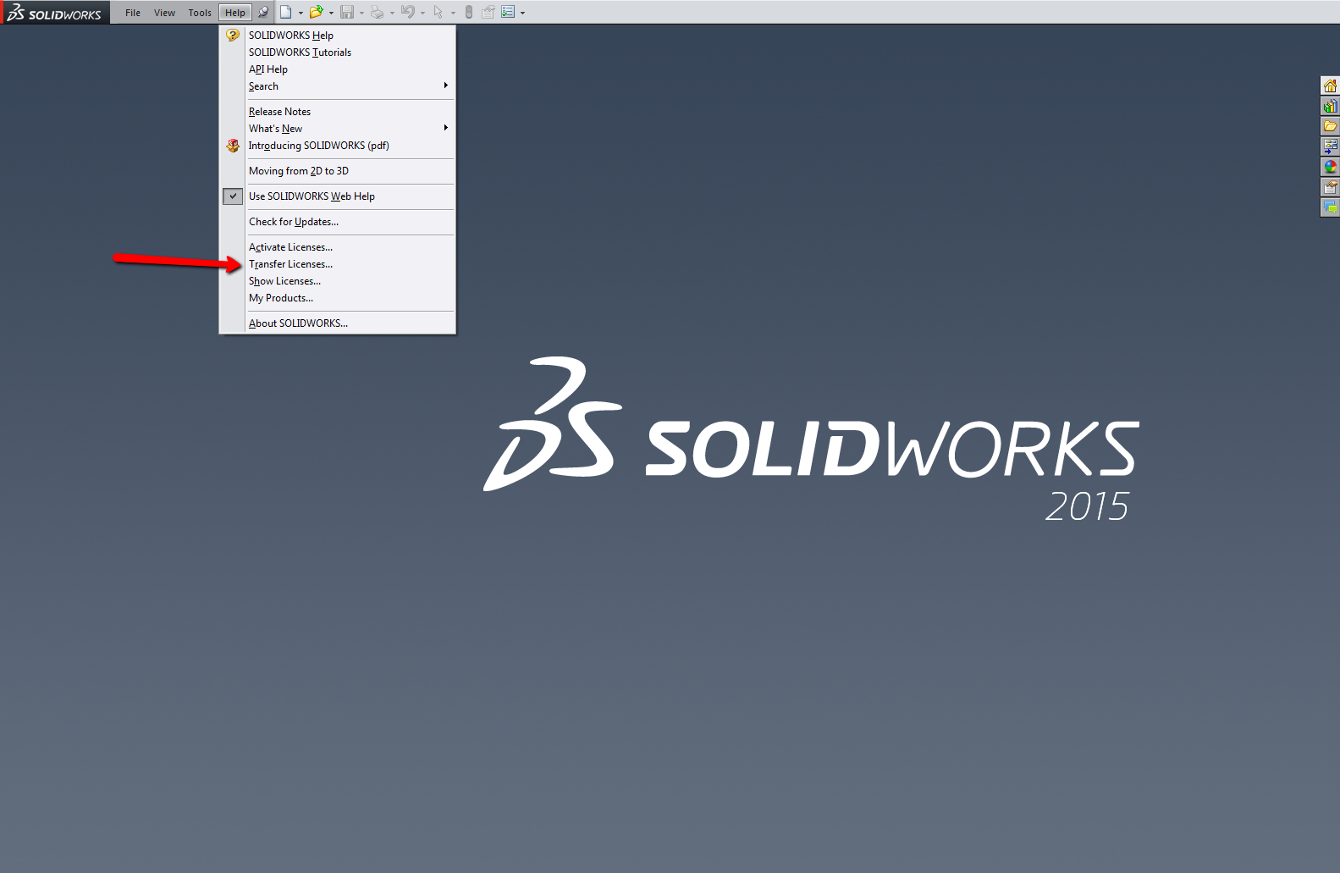Image resolution: width=1340 pixels, height=873 pixels.
Task: Select Moving from 2D to 3D
Action: point(299,171)
